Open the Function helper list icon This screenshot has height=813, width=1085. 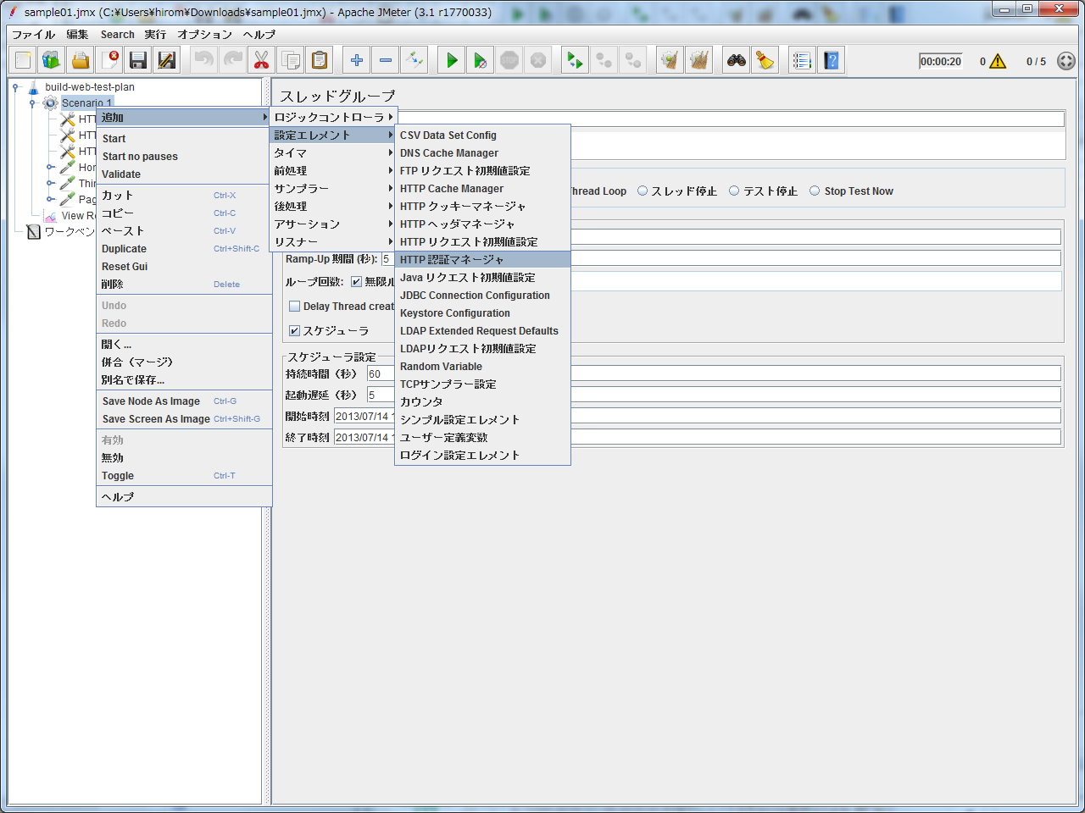[x=802, y=60]
